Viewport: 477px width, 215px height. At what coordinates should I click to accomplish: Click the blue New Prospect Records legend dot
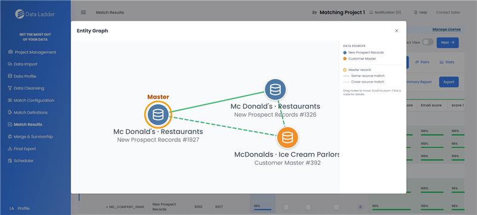(345, 52)
